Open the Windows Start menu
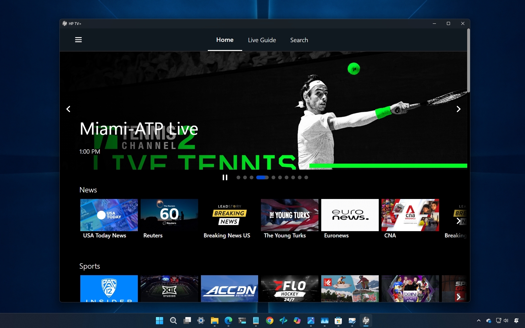This screenshot has width=525, height=328. pos(159,321)
